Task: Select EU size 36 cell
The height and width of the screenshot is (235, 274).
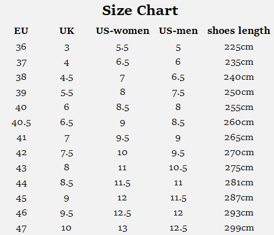Action: pos(21,47)
